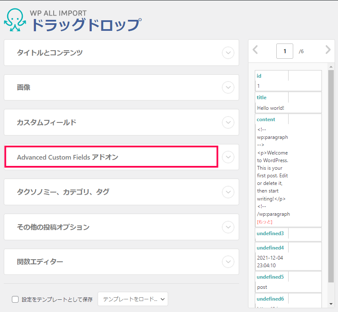Screen dimensions: 338x312
Task: Click the undefined5 field label
Action: [x=270, y=277]
